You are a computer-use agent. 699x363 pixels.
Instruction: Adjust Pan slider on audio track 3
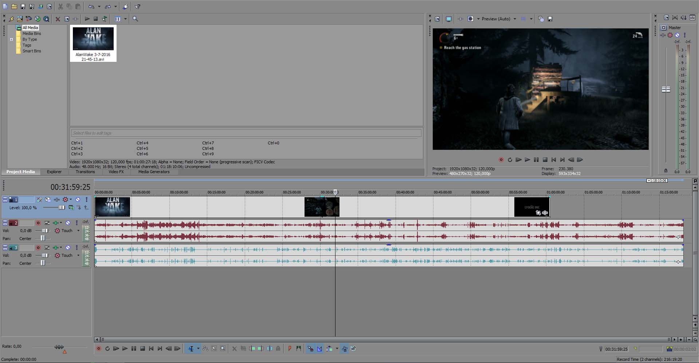(43, 263)
